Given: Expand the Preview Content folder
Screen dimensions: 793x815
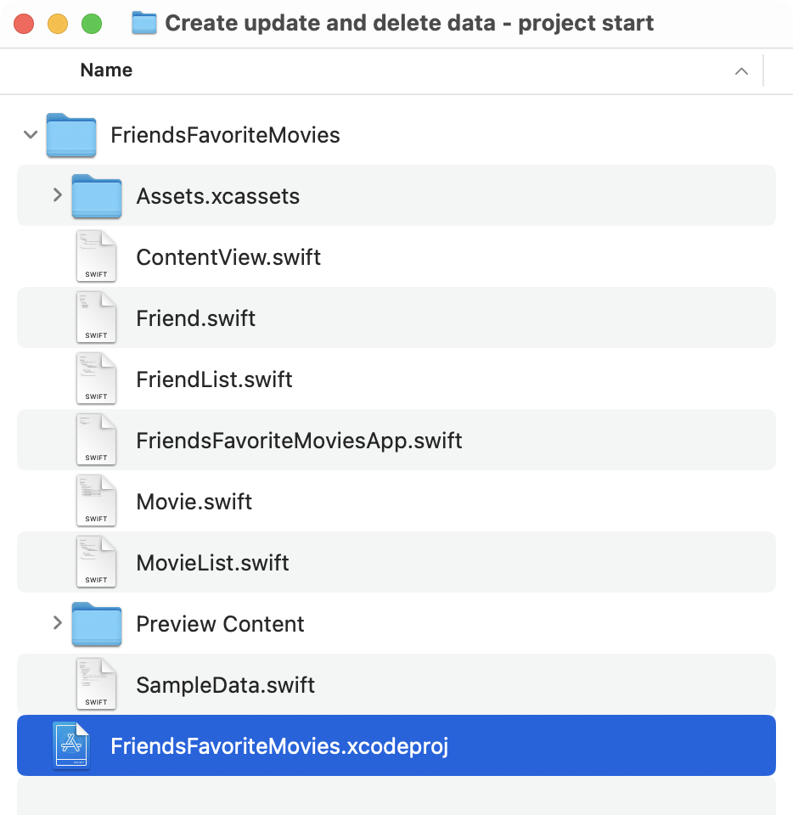Looking at the screenshot, I should pos(57,623).
